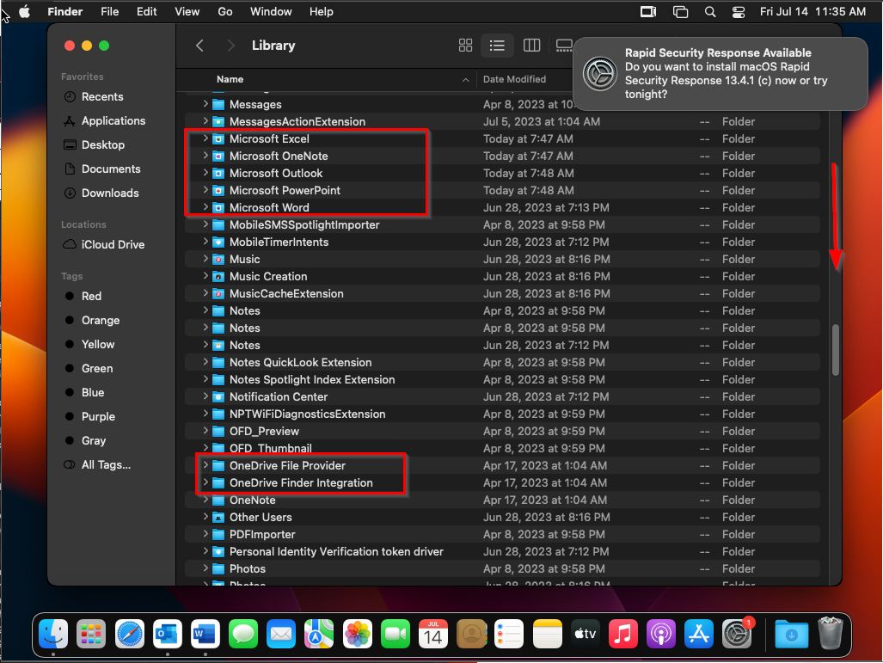Click the Finder window's vertical scrollbar thumb
883x663 pixels.
pos(835,350)
